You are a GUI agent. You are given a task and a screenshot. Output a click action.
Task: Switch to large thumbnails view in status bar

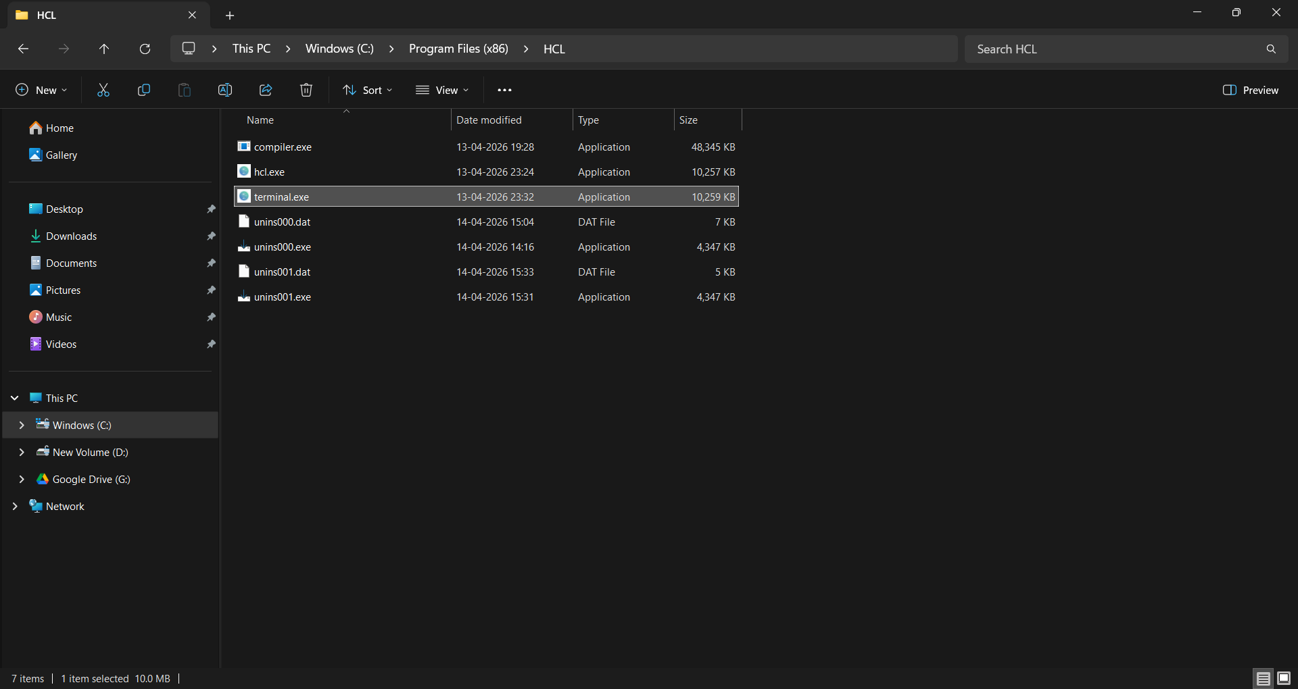point(1284,678)
